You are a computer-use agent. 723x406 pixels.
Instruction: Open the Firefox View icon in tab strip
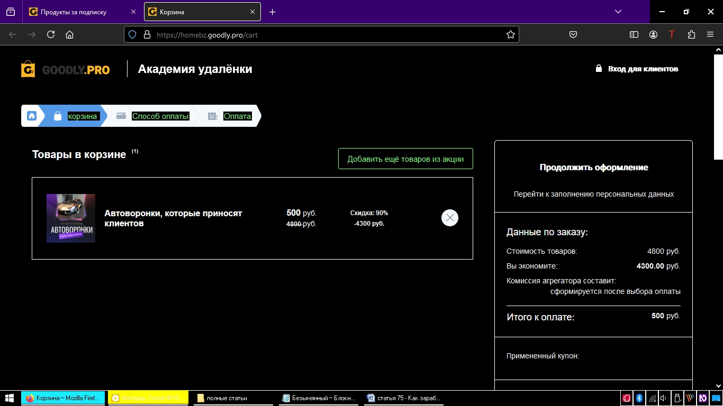click(11, 12)
